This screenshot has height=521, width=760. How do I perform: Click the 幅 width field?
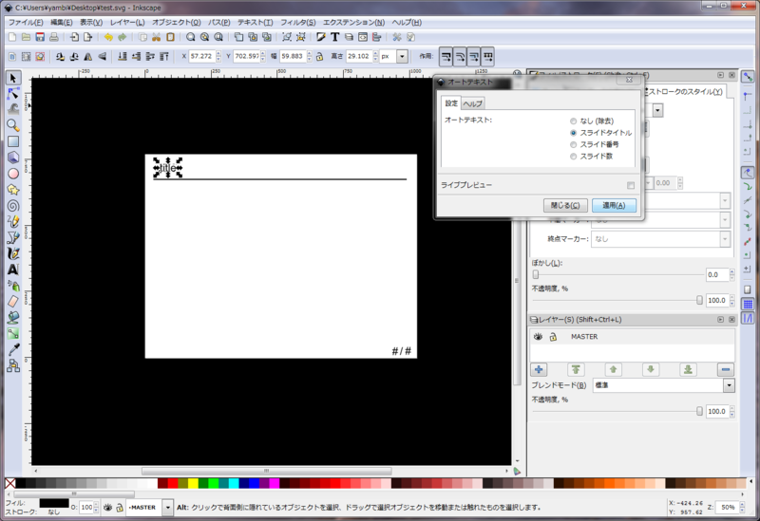coord(293,56)
